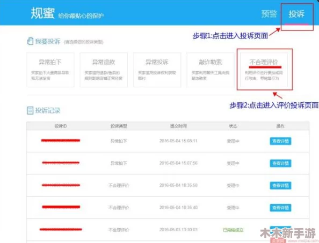Click the 投诉类型 column header
This screenshot has width=319, height=243.
click(x=119, y=126)
